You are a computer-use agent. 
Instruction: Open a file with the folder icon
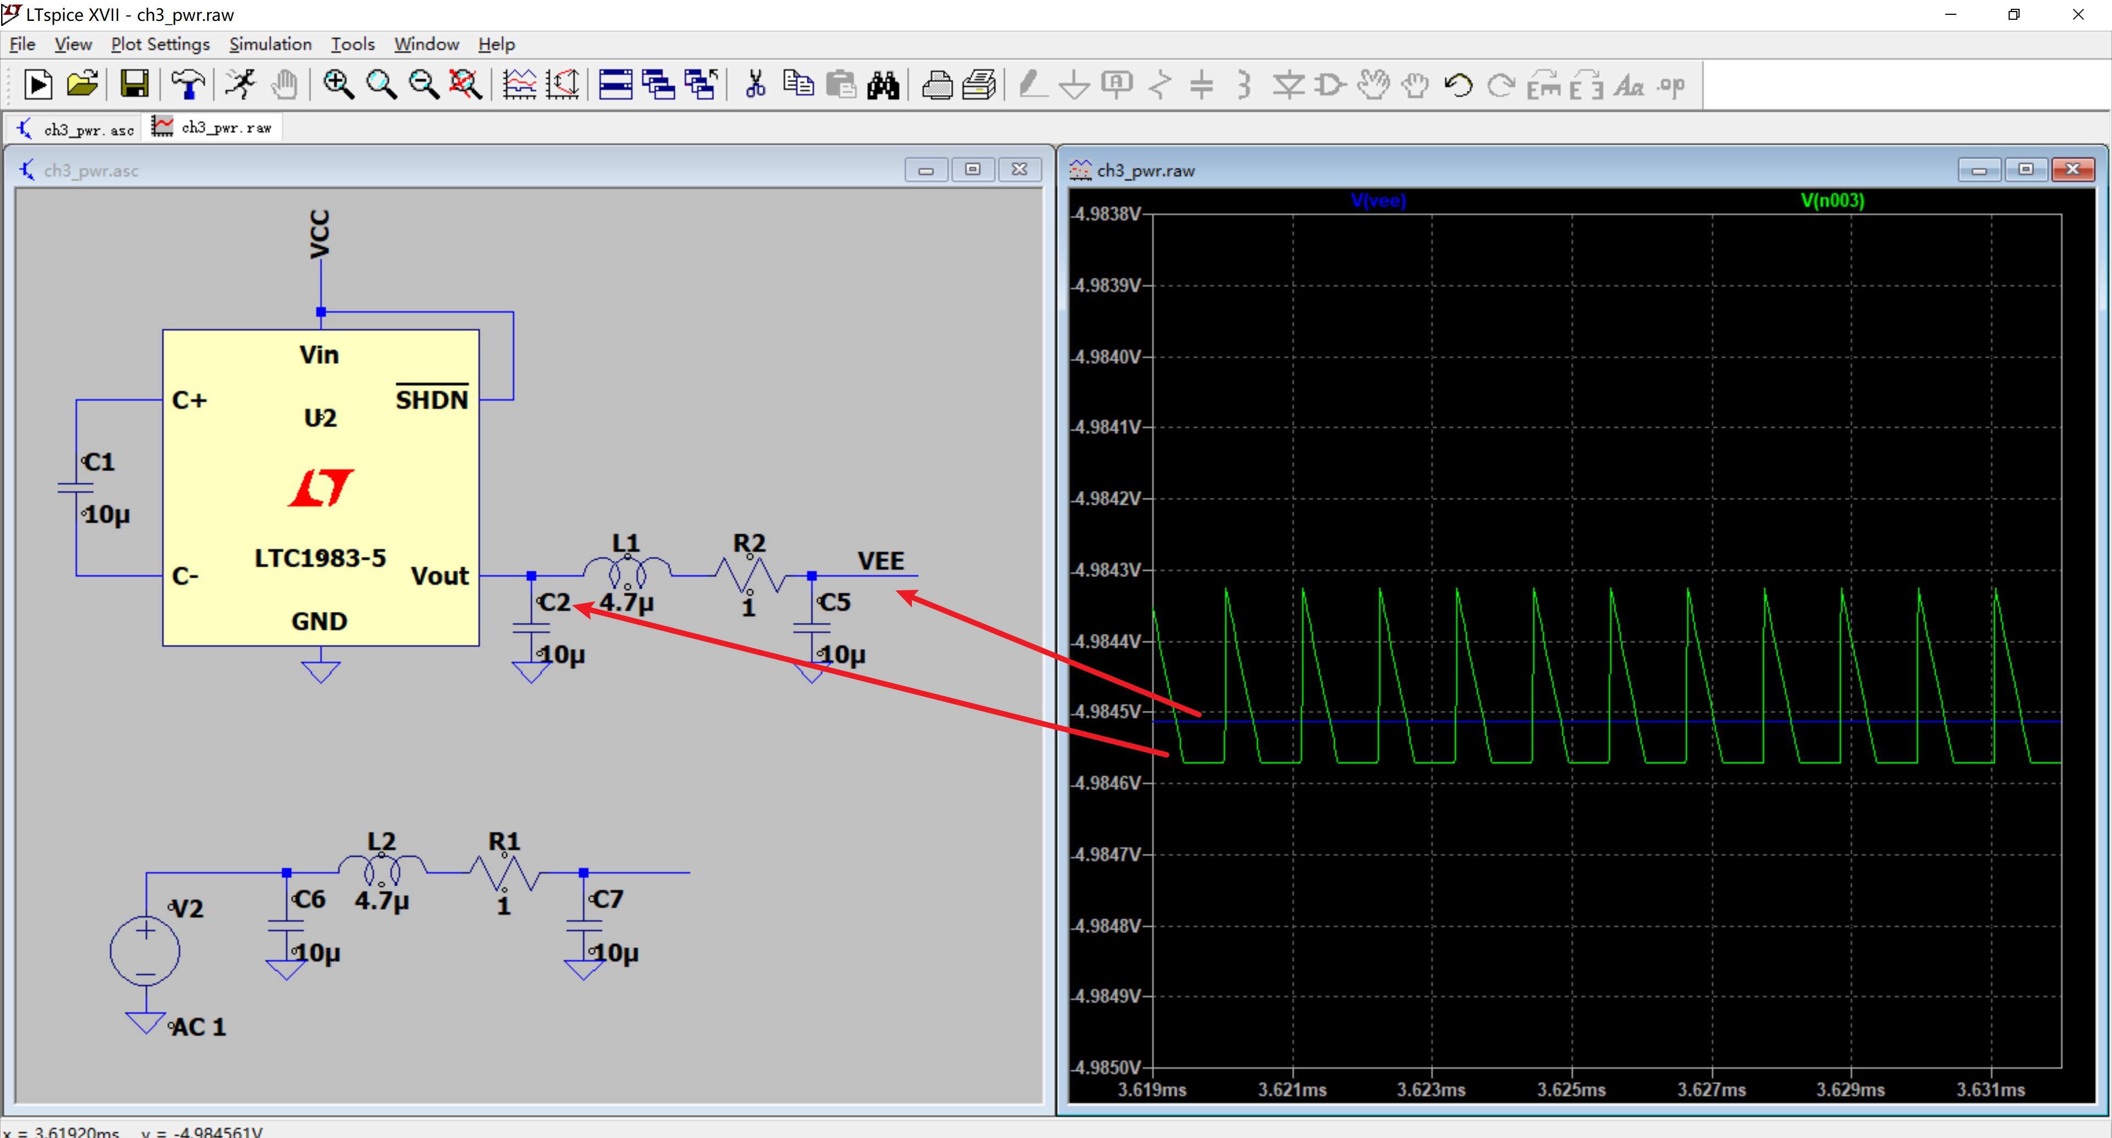coord(82,84)
